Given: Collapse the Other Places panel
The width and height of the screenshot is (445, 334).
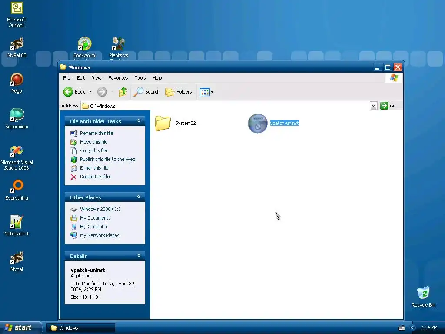Looking at the screenshot, I should tap(139, 197).
